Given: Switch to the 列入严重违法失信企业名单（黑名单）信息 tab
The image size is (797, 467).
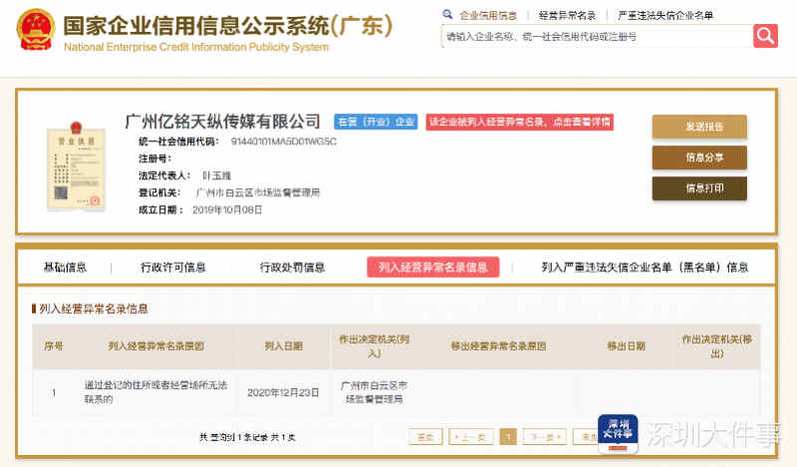Looking at the screenshot, I should pos(645,267).
